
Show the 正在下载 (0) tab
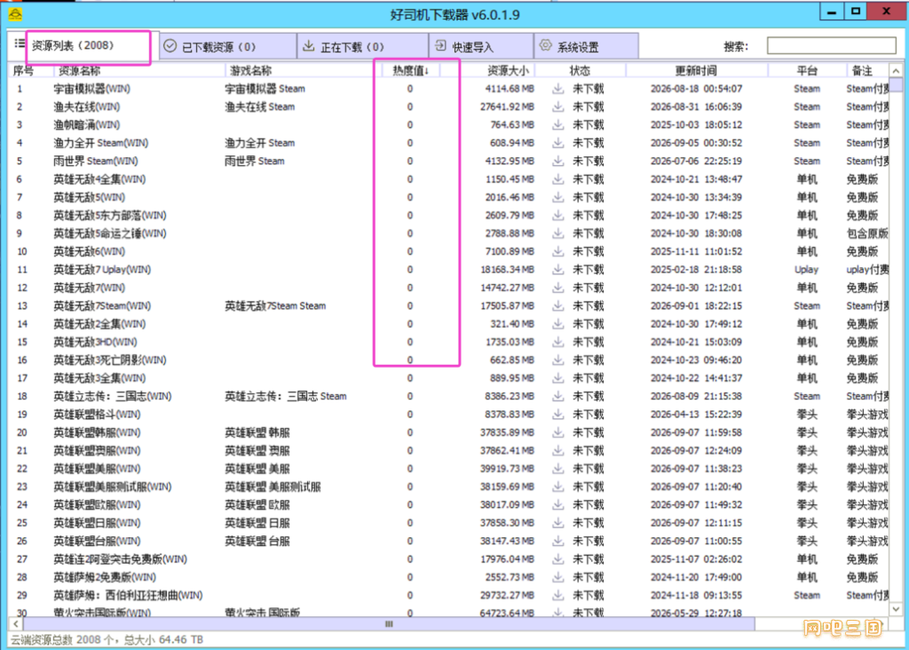point(363,46)
